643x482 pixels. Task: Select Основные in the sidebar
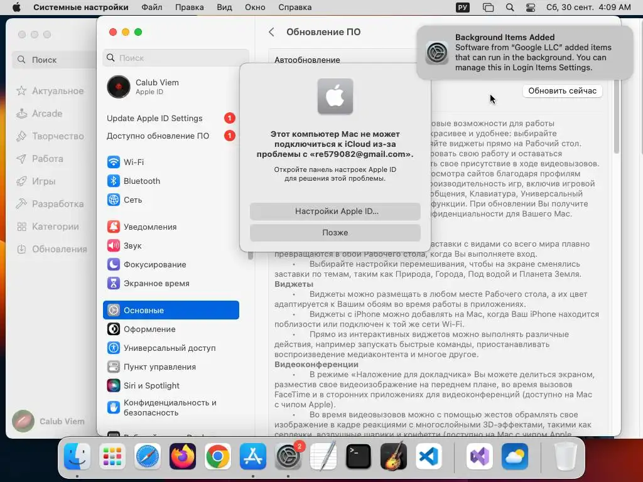[x=171, y=310]
